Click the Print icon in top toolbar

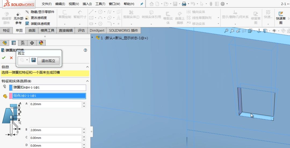[184, 4]
